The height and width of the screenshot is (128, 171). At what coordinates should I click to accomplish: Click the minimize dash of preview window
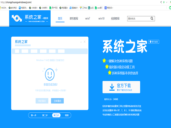point(81,42)
